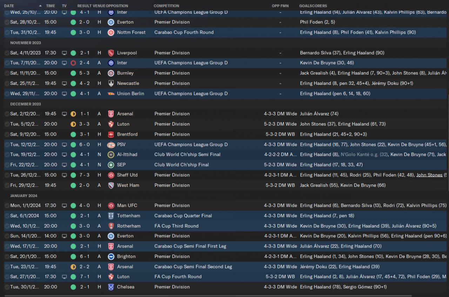Image resolution: width=449 pixels, height=297 pixels.
Task: Select the Newcastle club badge
Action: click(x=111, y=83)
